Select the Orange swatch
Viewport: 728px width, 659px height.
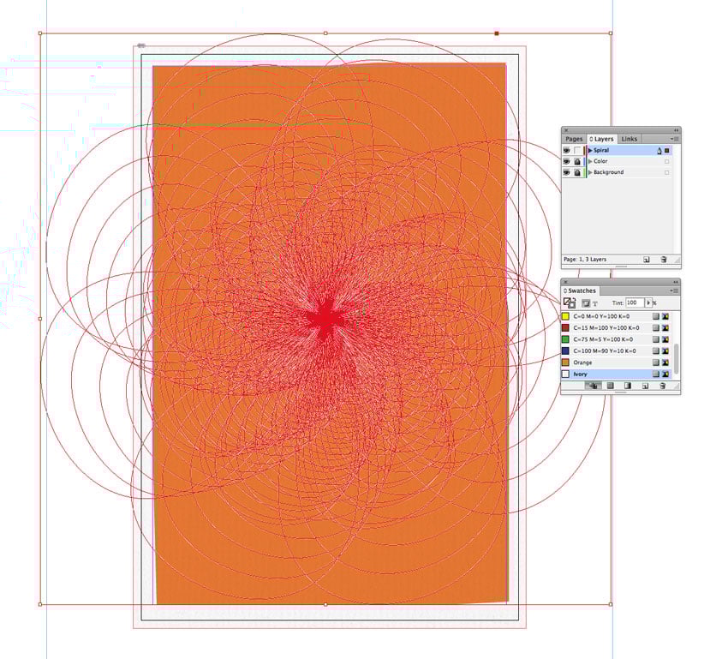coord(617,362)
